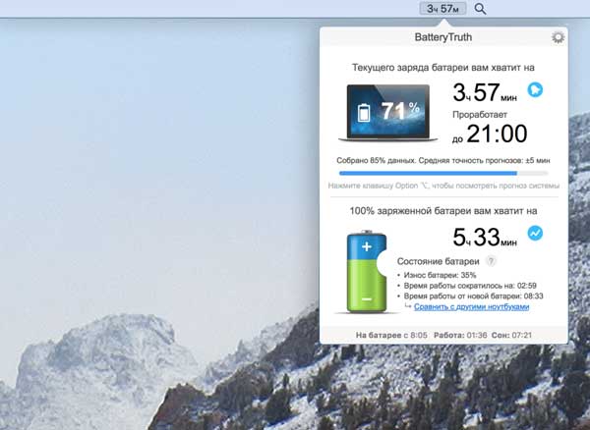This screenshot has width=590, height=430.
Task: Click the blue icon beside 3ч 57мин
Action: pyautogui.click(x=535, y=89)
